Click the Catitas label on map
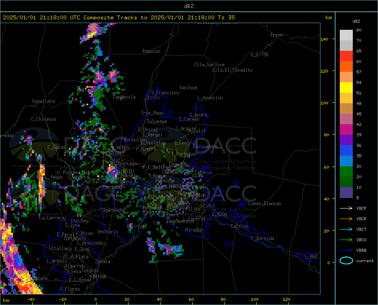 pos(239,226)
